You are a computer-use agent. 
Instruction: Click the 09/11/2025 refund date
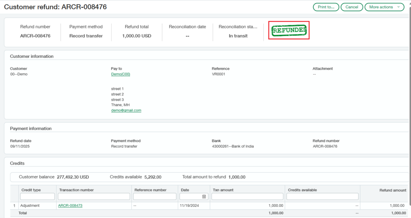point(20,146)
